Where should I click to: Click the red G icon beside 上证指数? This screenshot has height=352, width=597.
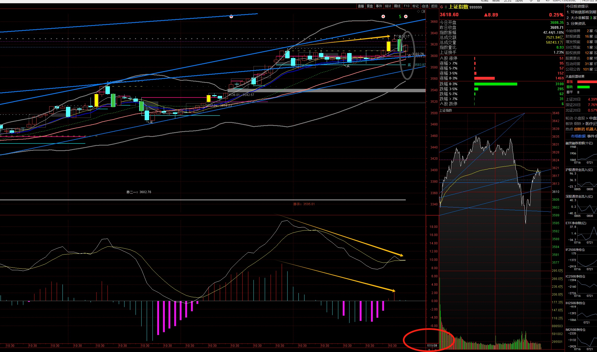pyautogui.click(x=442, y=7)
